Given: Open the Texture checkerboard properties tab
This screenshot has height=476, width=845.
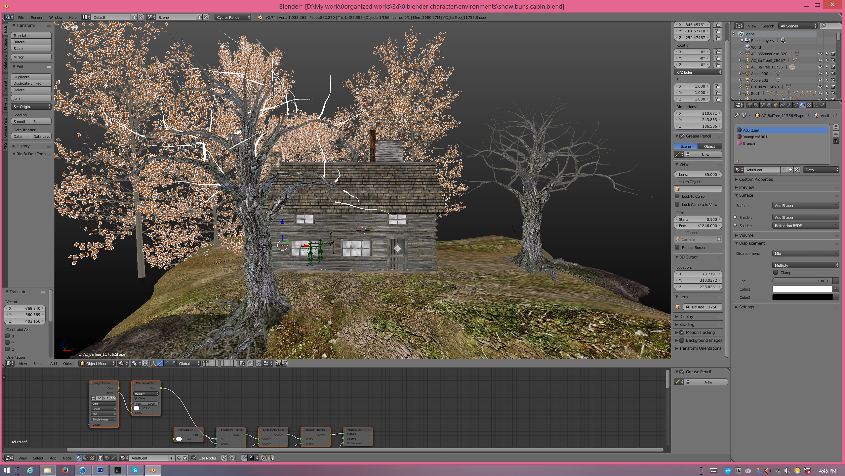Looking at the screenshot, I should click(x=809, y=105).
